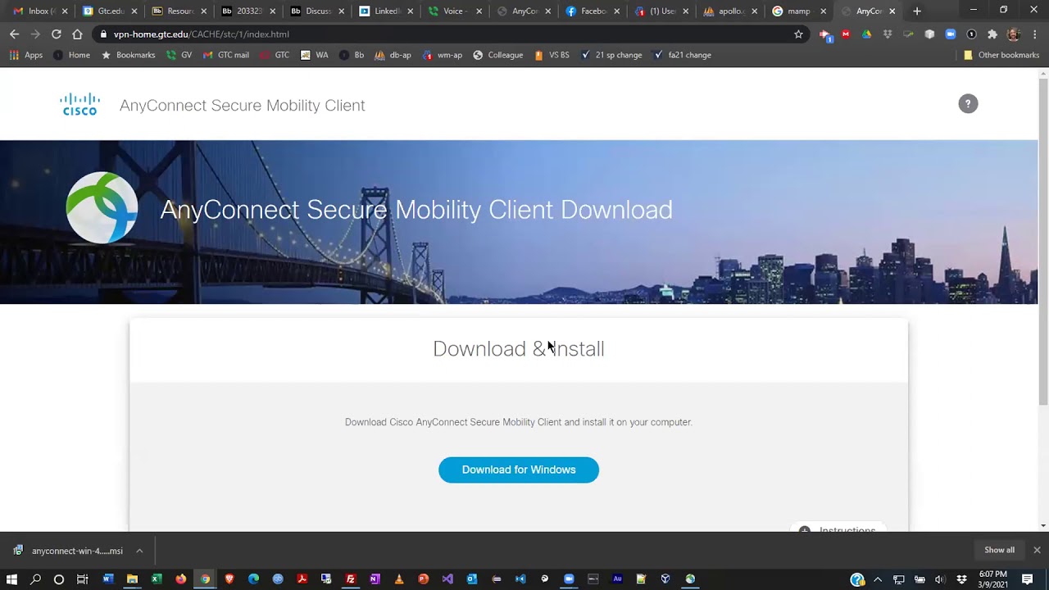Open the Dropbox tray icon

pos(961,579)
